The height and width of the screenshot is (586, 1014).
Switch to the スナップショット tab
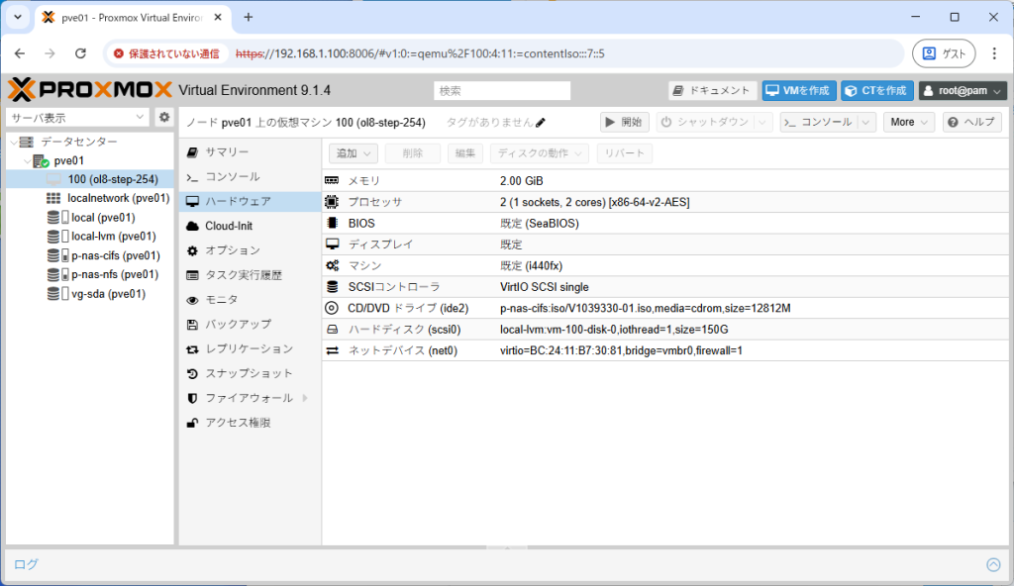point(249,373)
